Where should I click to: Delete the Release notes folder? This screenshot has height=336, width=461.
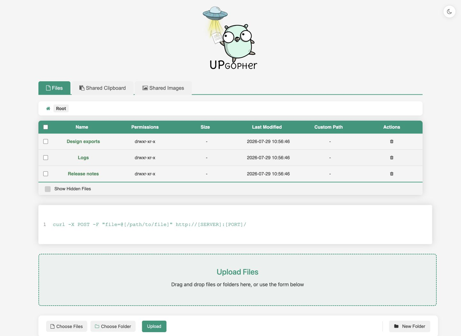(392, 174)
